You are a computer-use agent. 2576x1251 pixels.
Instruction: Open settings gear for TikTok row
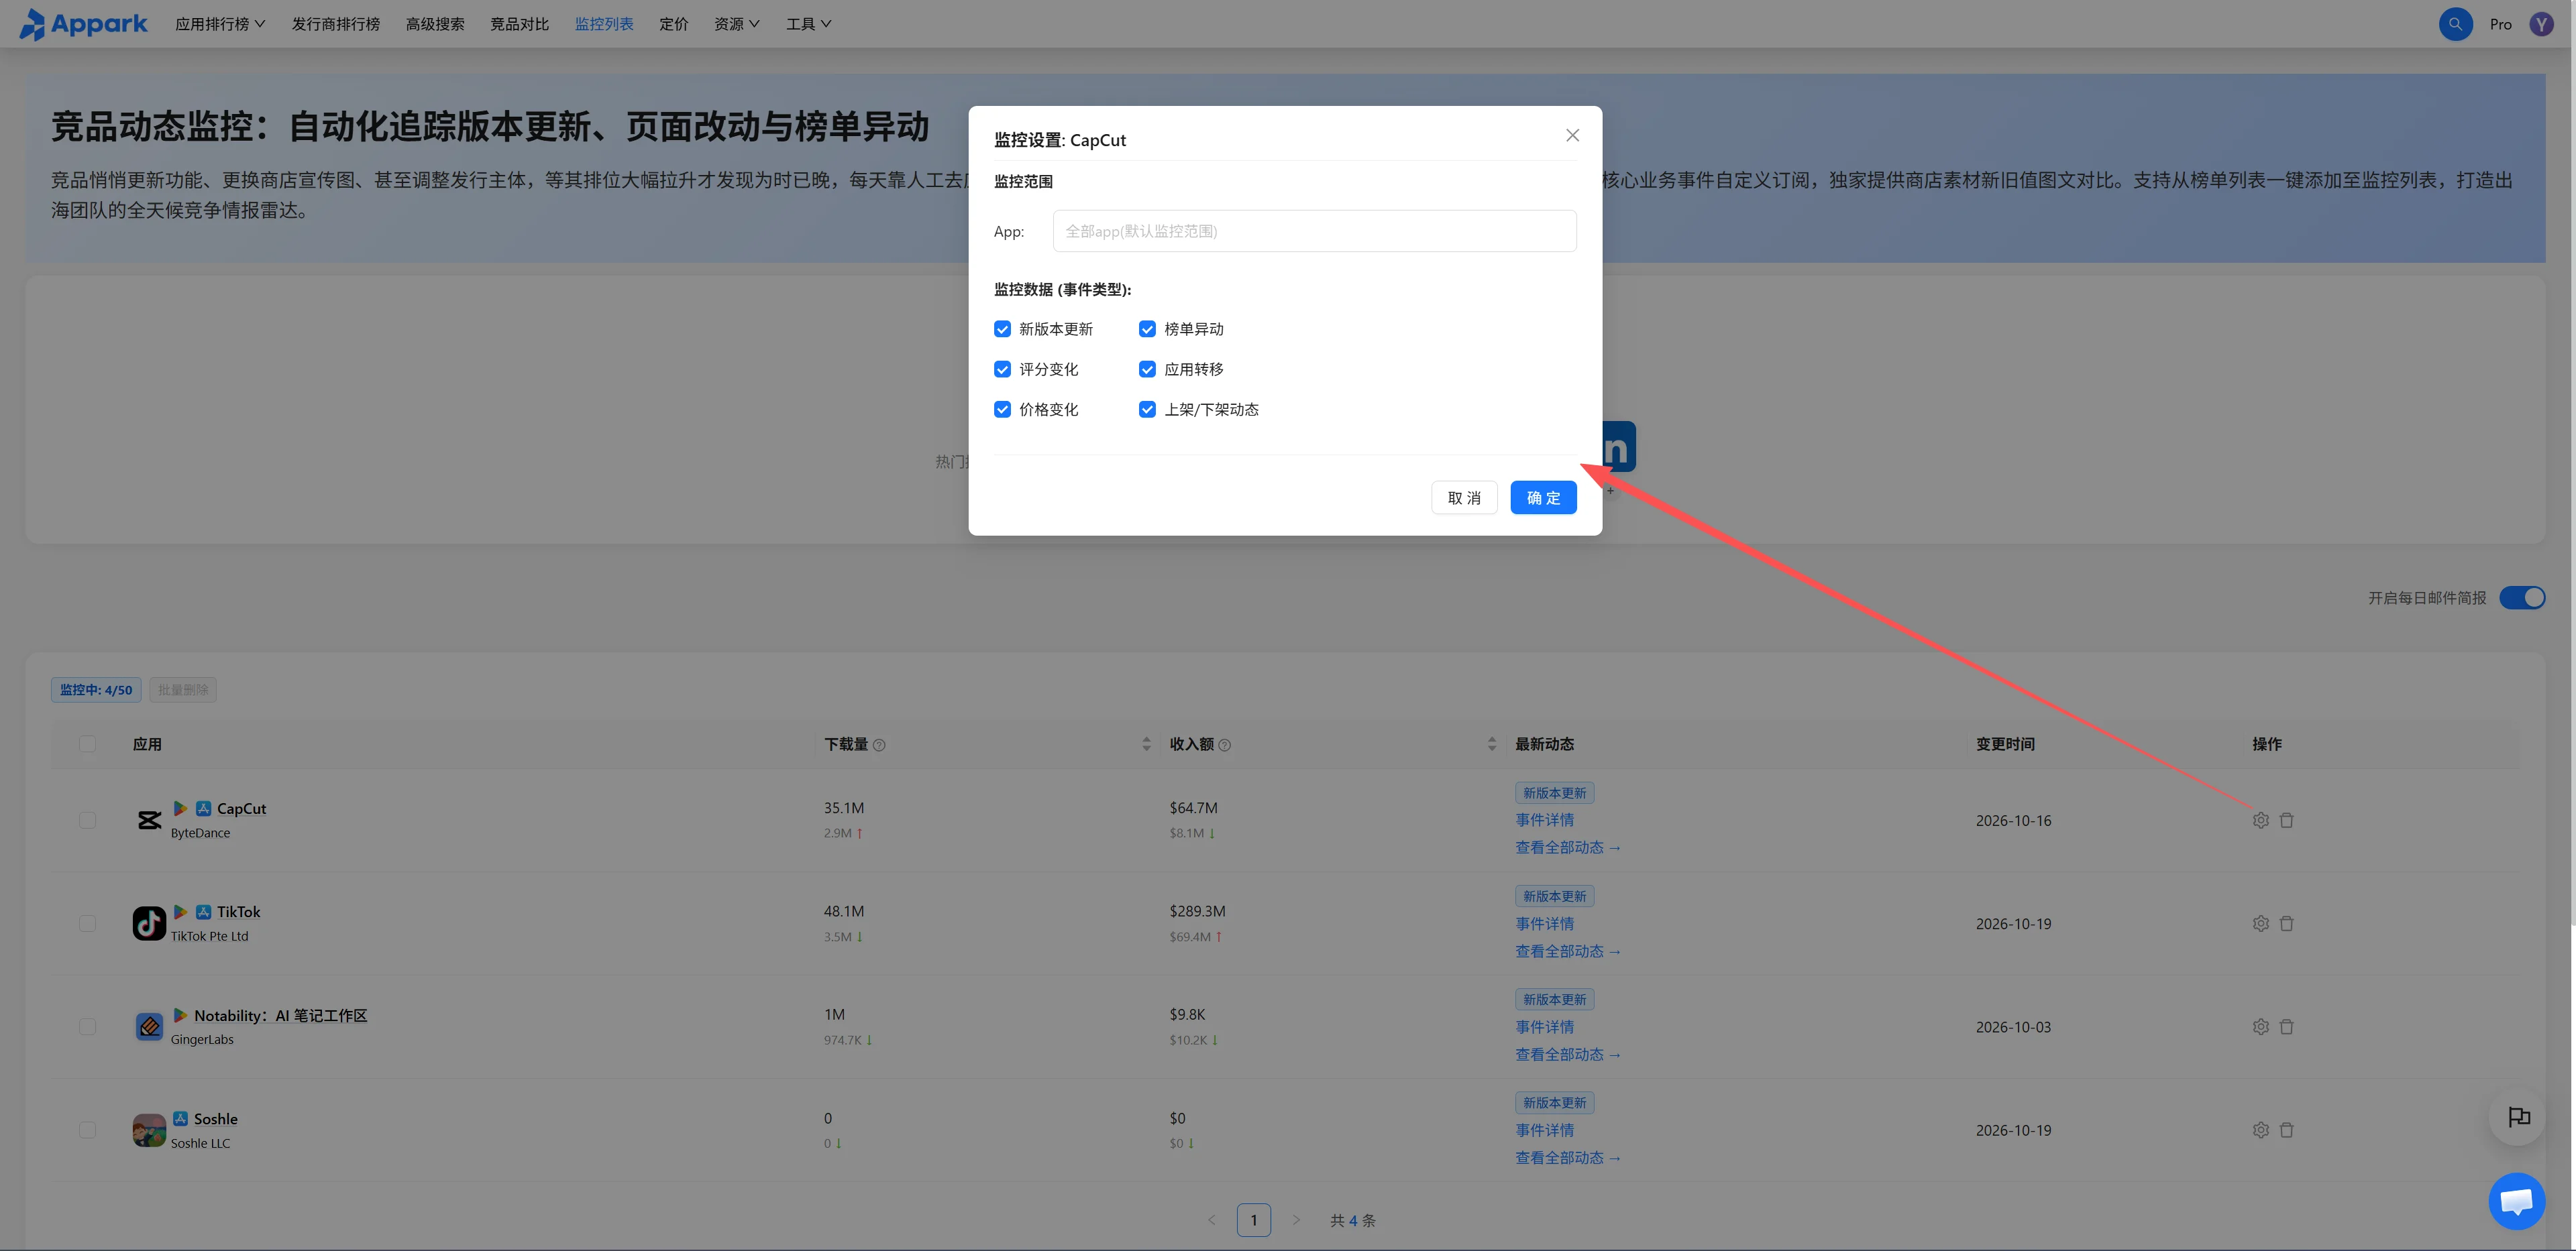point(2260,923)
